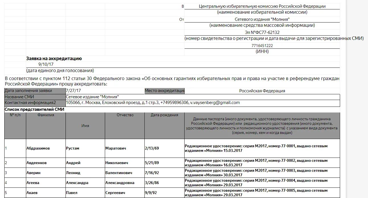Screen dimensions: 368x198
Task: Select the surname cell "Авдеенков"
Action: pos(46,163)
